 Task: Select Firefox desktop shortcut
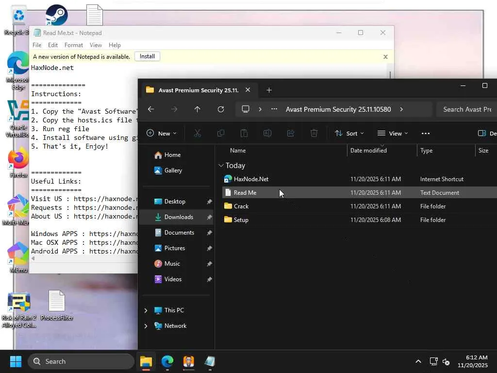tap(18, 162)
